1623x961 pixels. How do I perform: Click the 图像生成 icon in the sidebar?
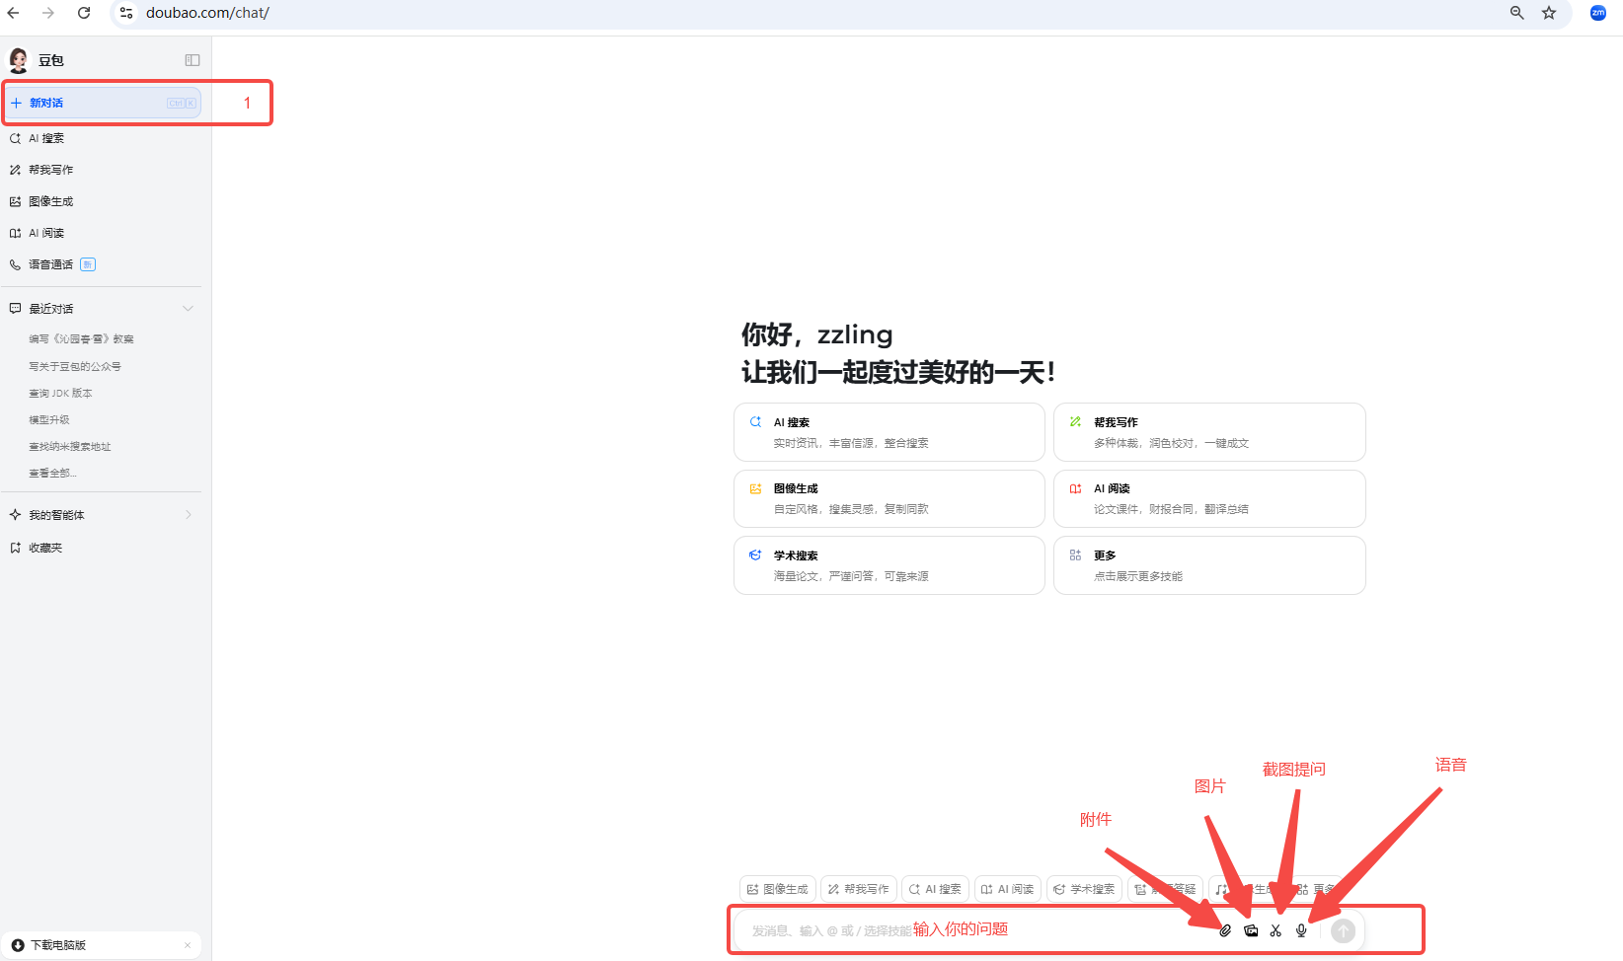coord(15,201)
